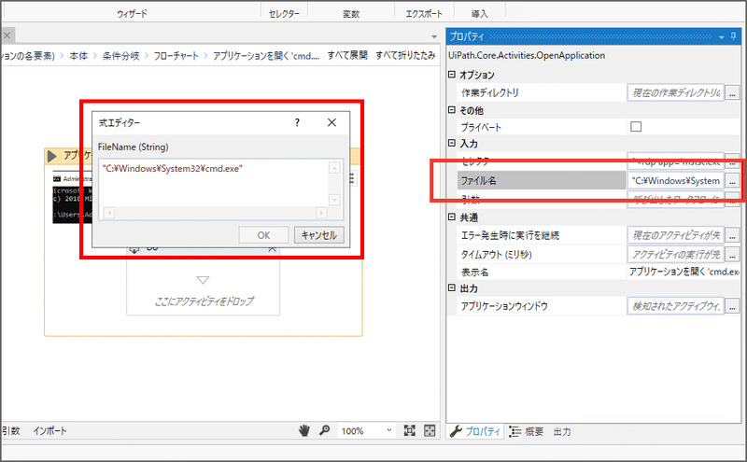This screenshot has height=462, width=747.
Task: Collapse the 出力 property group
Action: coord(452,288)
